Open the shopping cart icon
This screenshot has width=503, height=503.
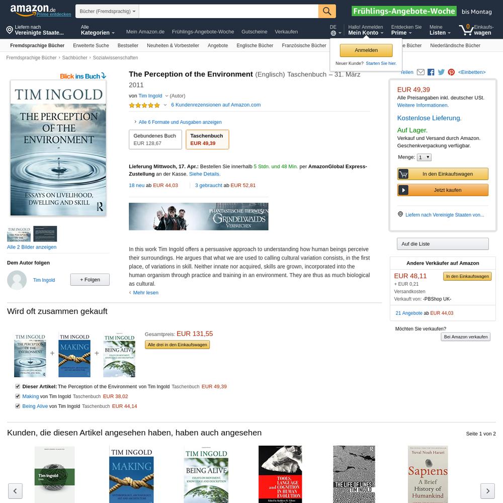466,30
